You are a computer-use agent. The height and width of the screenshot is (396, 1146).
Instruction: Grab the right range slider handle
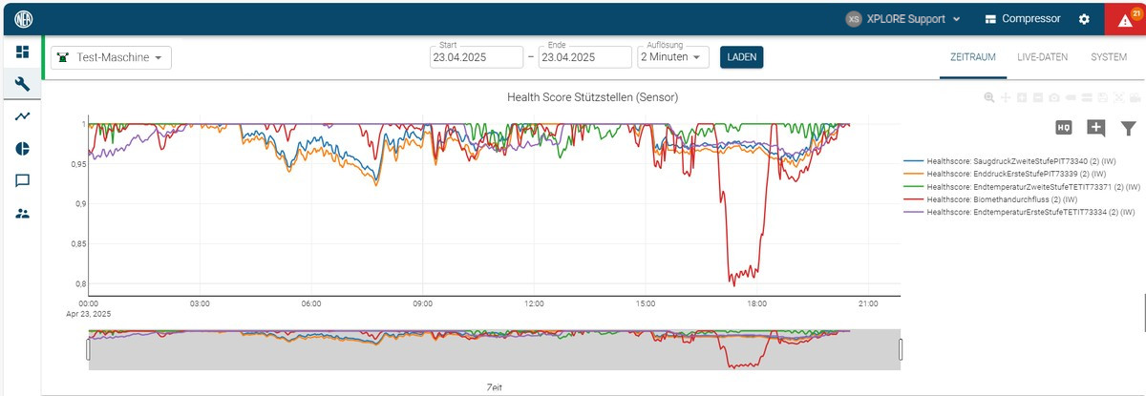tap(900, 349)
